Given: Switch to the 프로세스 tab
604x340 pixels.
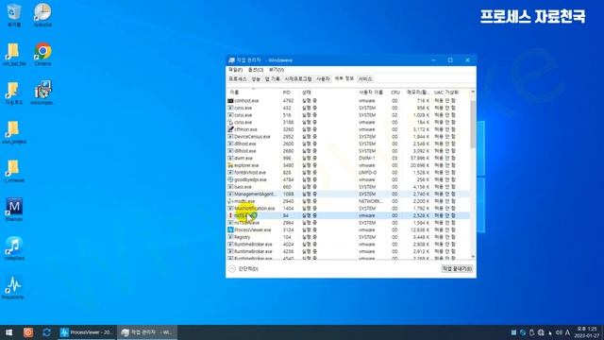Looking at the screenshot, I should click(x=238, y=78).
